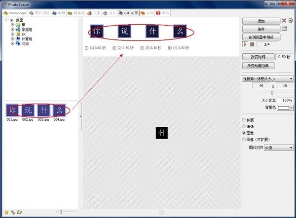This screenshot has height=218, width=296.
Task: Select the 002.jpg thumbnail
Action: click(28, 110)
